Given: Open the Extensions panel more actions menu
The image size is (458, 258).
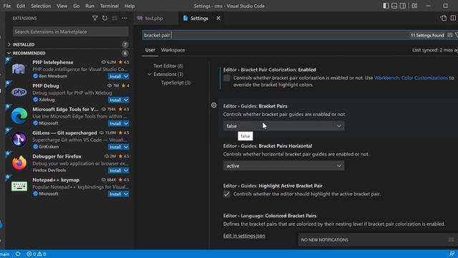Looking at the screenshot, I should tap(125, 18).
